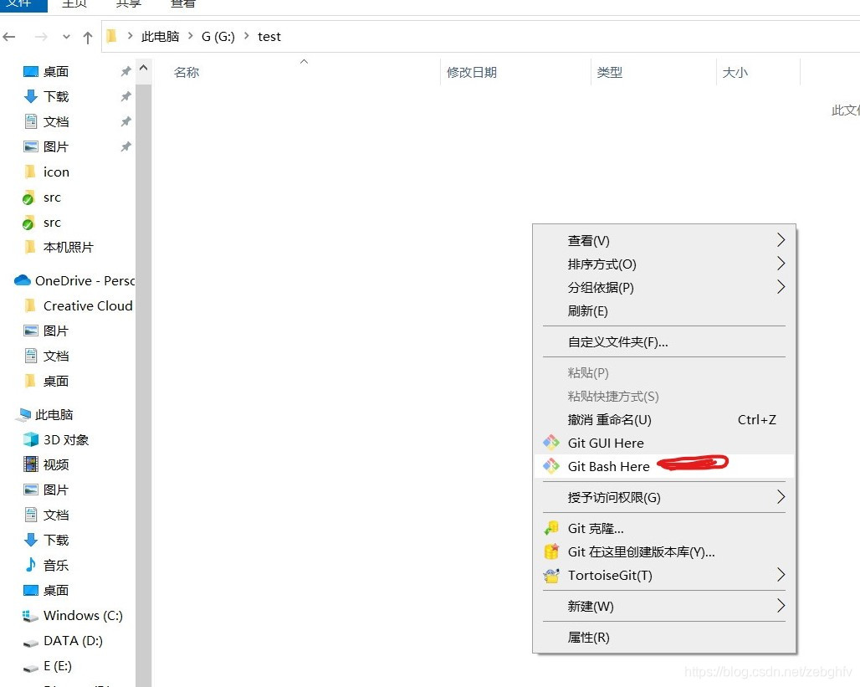Select G (G:) breadcrumb in address bar
This screenshot has width=860, height=687.
218,36
